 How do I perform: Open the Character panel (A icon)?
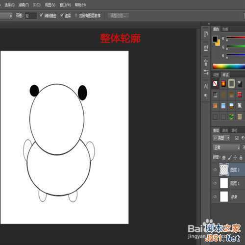pyautogui.click(x=206, y=86)
